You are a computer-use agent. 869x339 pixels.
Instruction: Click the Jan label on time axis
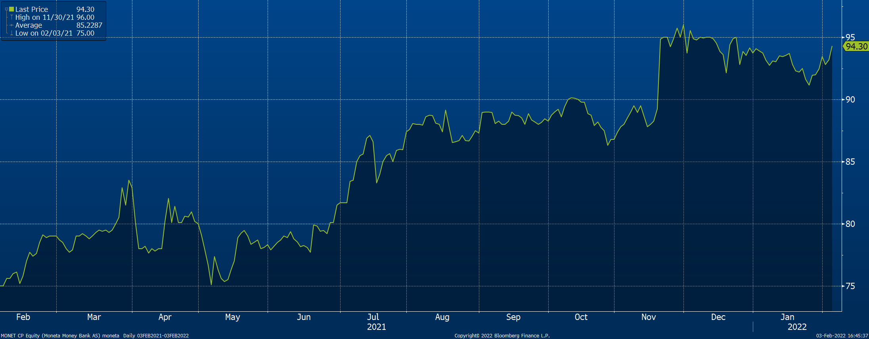point(787,317)
